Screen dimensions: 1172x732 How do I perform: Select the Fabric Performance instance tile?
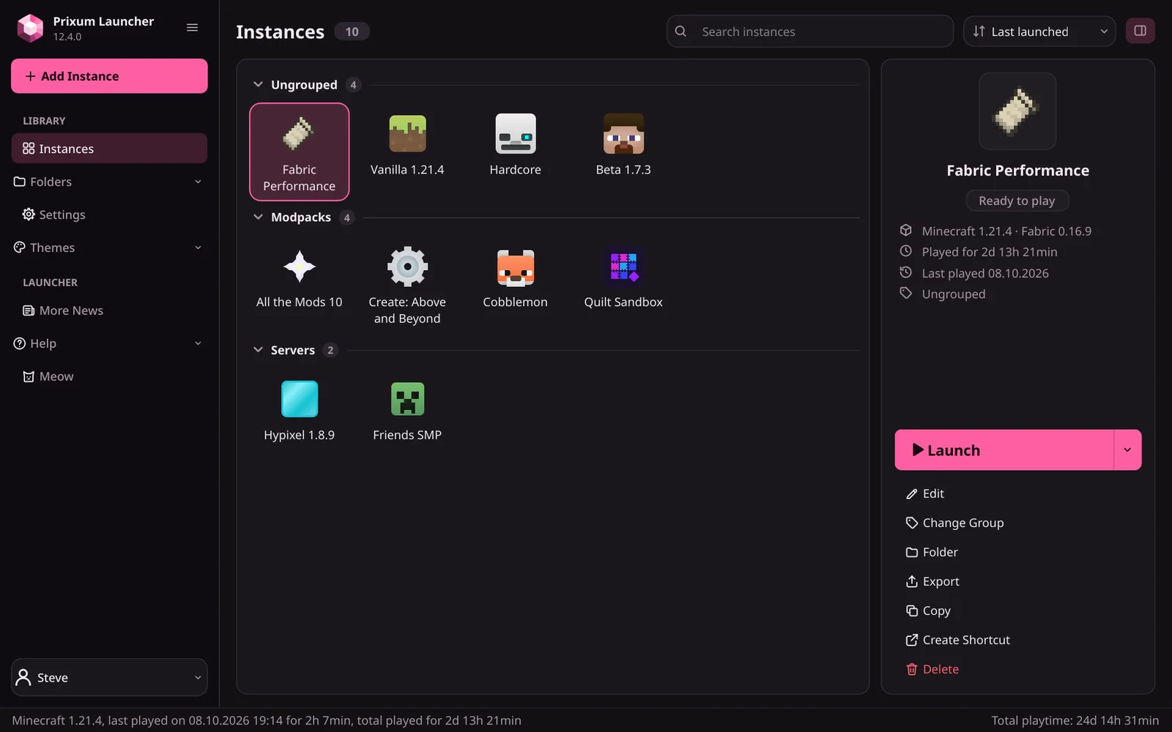click(299, 152)
